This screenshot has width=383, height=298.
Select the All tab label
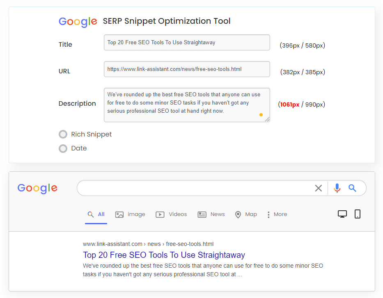[x=101, y=214]
